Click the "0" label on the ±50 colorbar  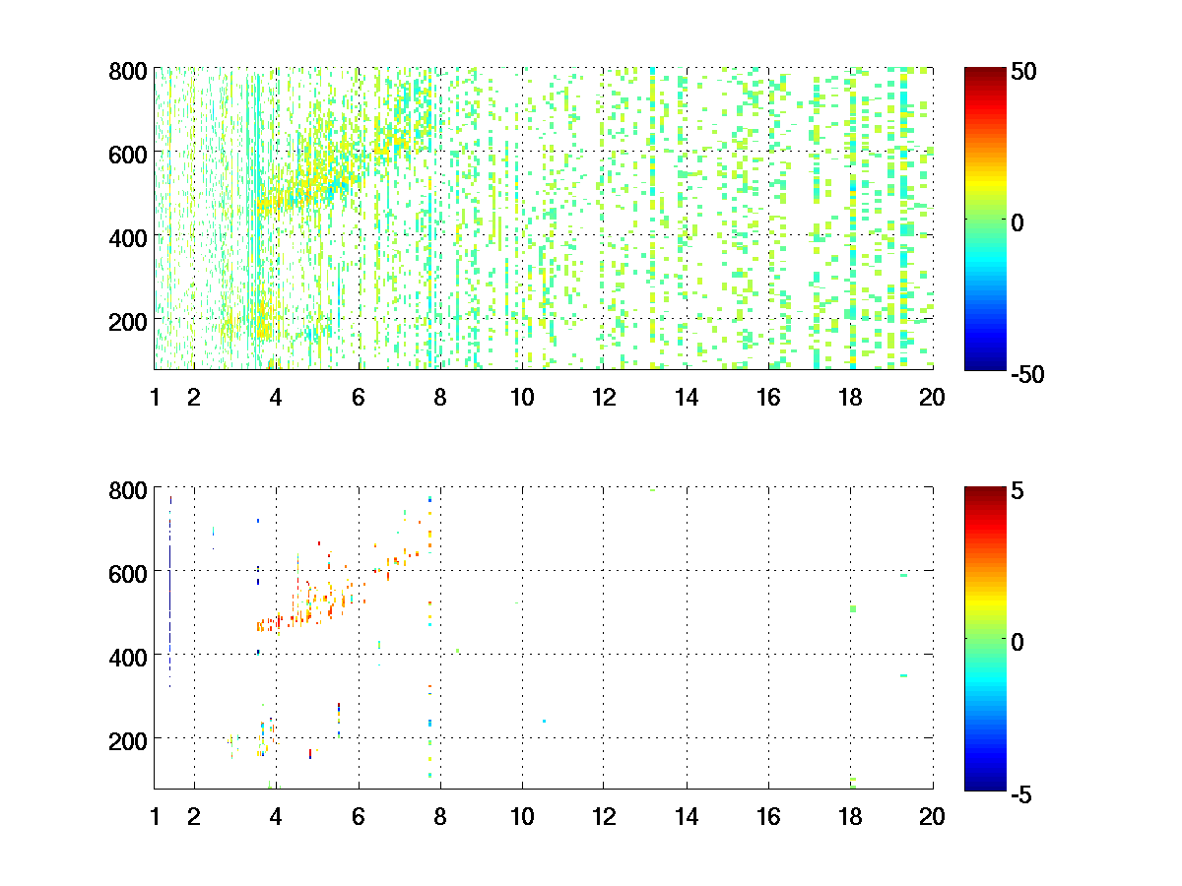coord(1018,223)
